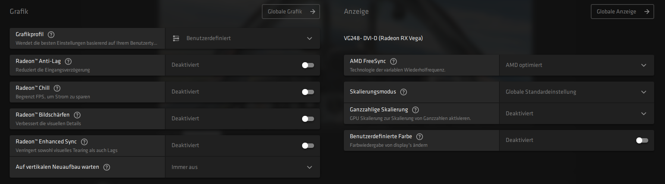Image resolution: width=665 pixels, height=184 pixels.
Task: Click help icon next to Radeon Enhanced Sync
Action: [84, 142]
